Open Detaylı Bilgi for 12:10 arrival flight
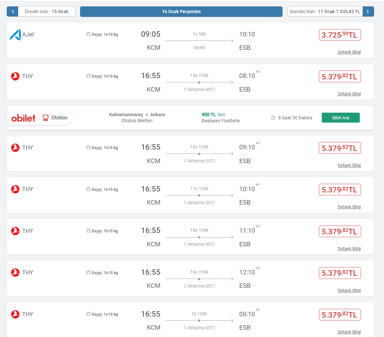Screen dimensions: 384x337 (349, 290)
